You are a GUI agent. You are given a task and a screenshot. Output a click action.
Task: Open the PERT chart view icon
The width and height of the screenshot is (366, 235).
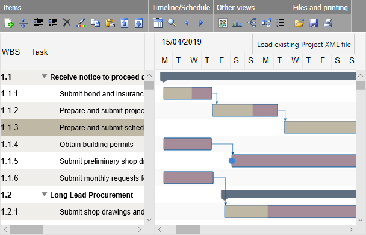tap(266, 23)
